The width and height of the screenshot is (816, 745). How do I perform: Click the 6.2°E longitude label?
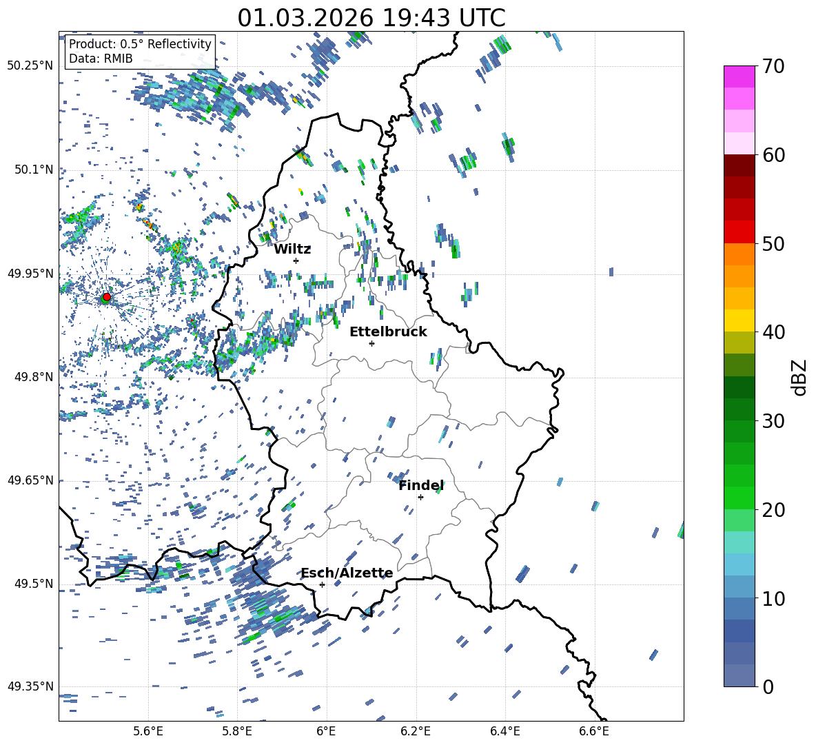coord(416,731)
